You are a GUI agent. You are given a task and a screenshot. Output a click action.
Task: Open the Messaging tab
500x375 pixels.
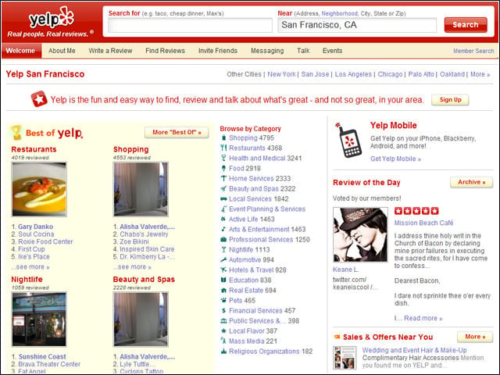[267, 51]
